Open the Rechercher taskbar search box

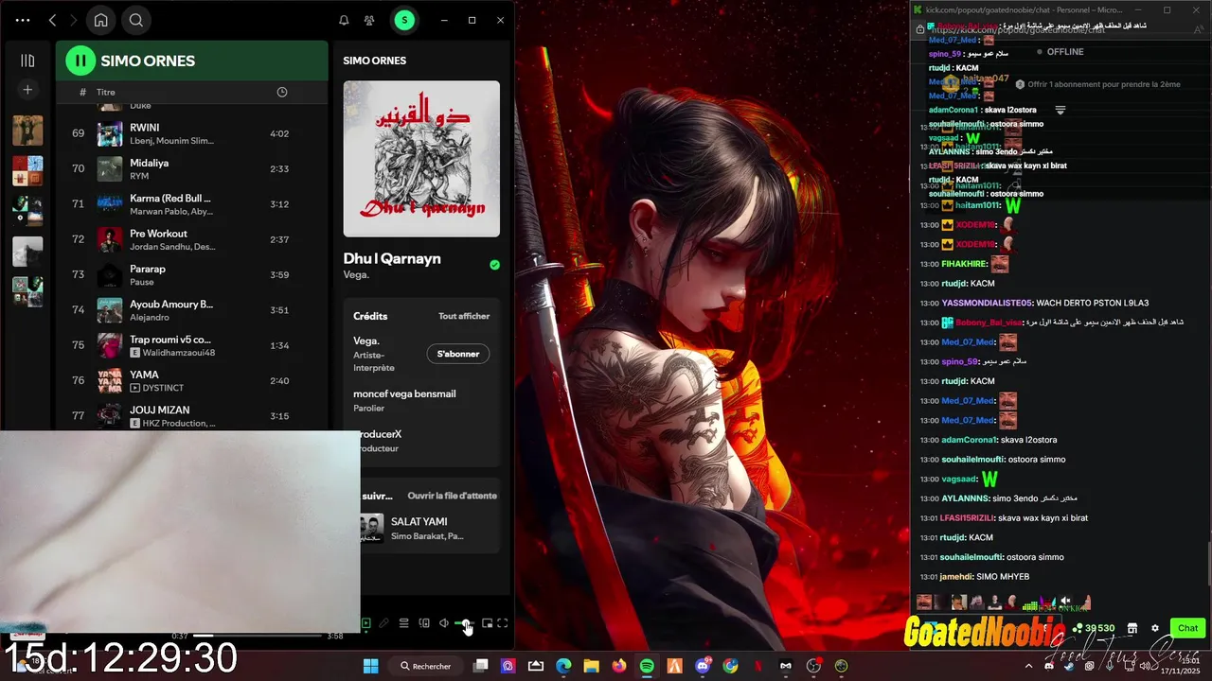tap(426, 666)
